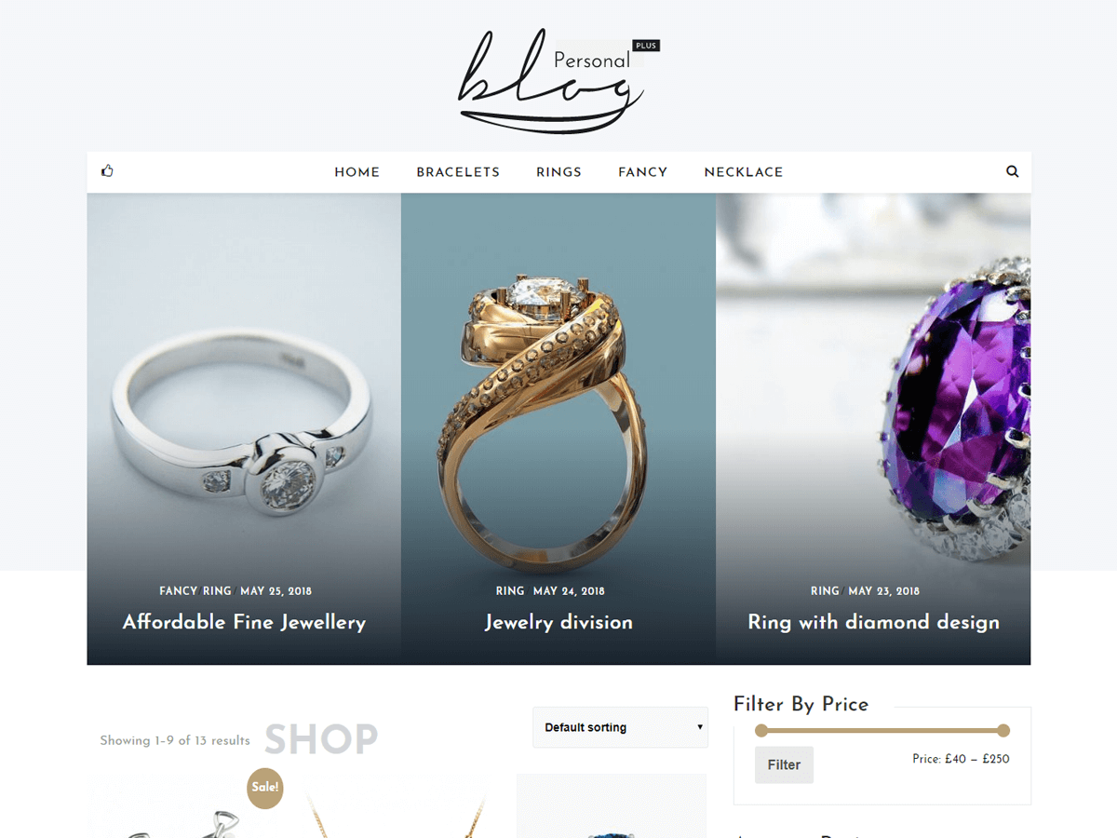Go to the HOME menu item

[x=357, y=172]
